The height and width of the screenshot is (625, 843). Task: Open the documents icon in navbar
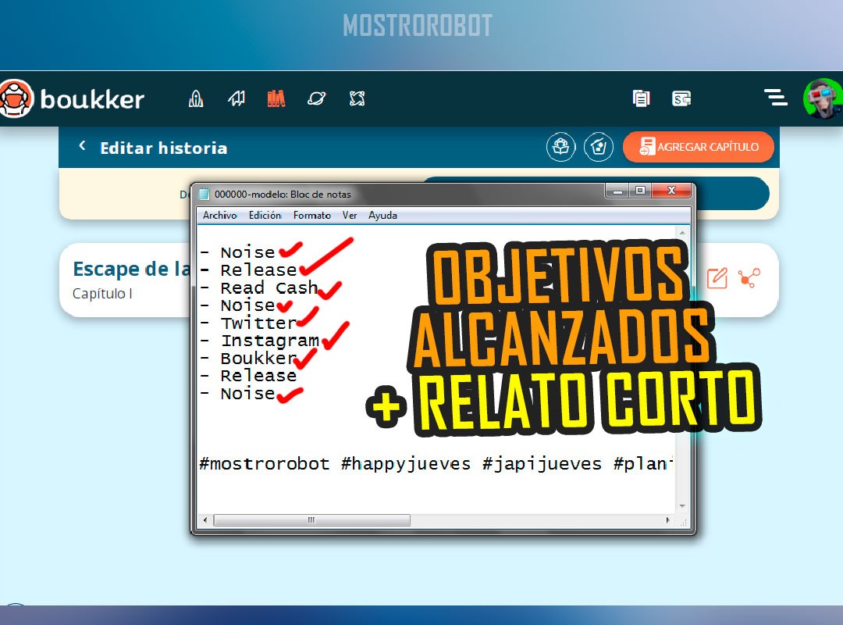[642, 98]
